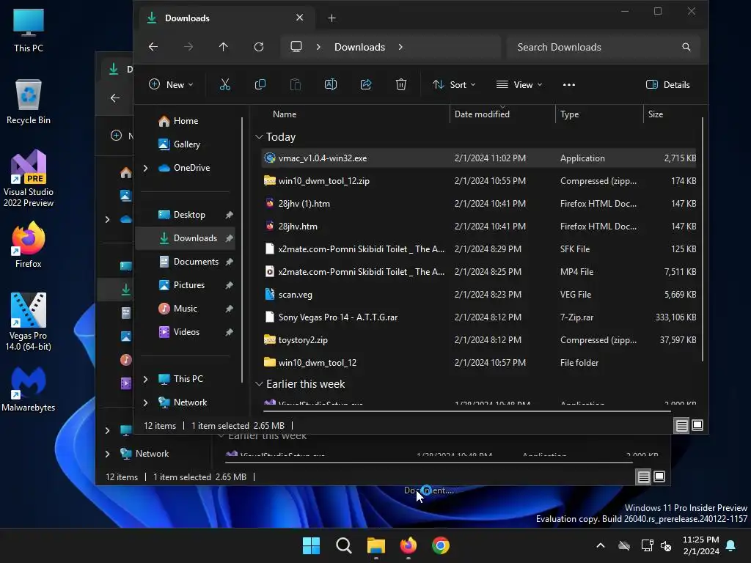Click the Copy icon in toolbar
This screenshot has width=751, height=563.
point(260,85)
